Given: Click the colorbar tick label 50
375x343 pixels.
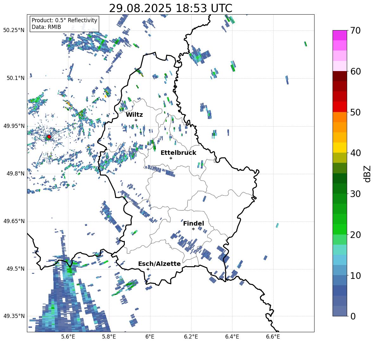Looking at the screenshot, I should [x=355, y=112].
